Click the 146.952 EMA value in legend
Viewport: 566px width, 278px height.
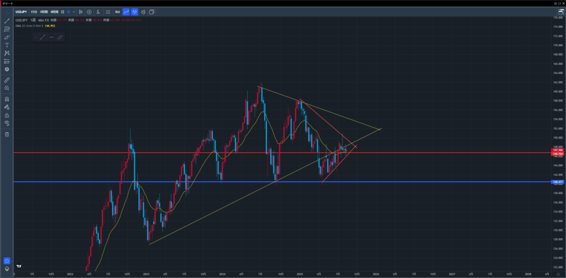click(50, 26)
